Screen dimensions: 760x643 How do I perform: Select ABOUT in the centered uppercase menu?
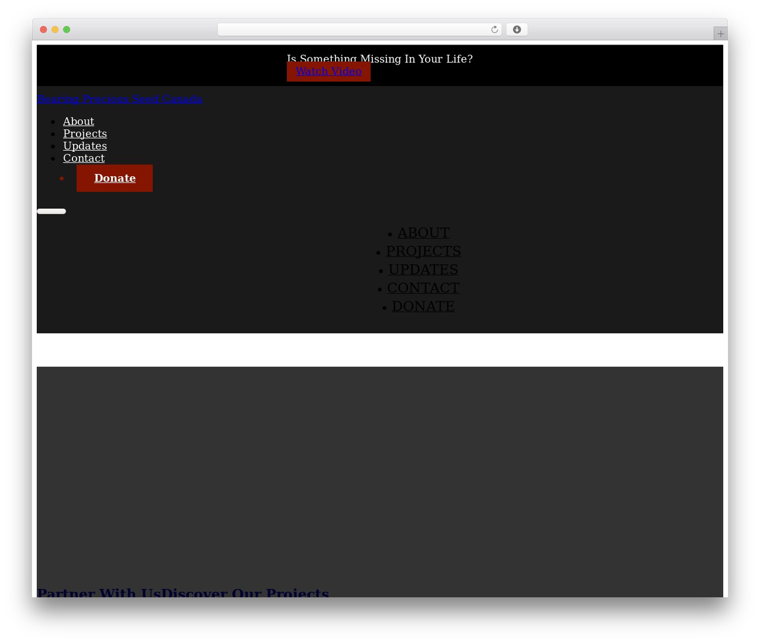pyautogui.click(x=423, y=233)
